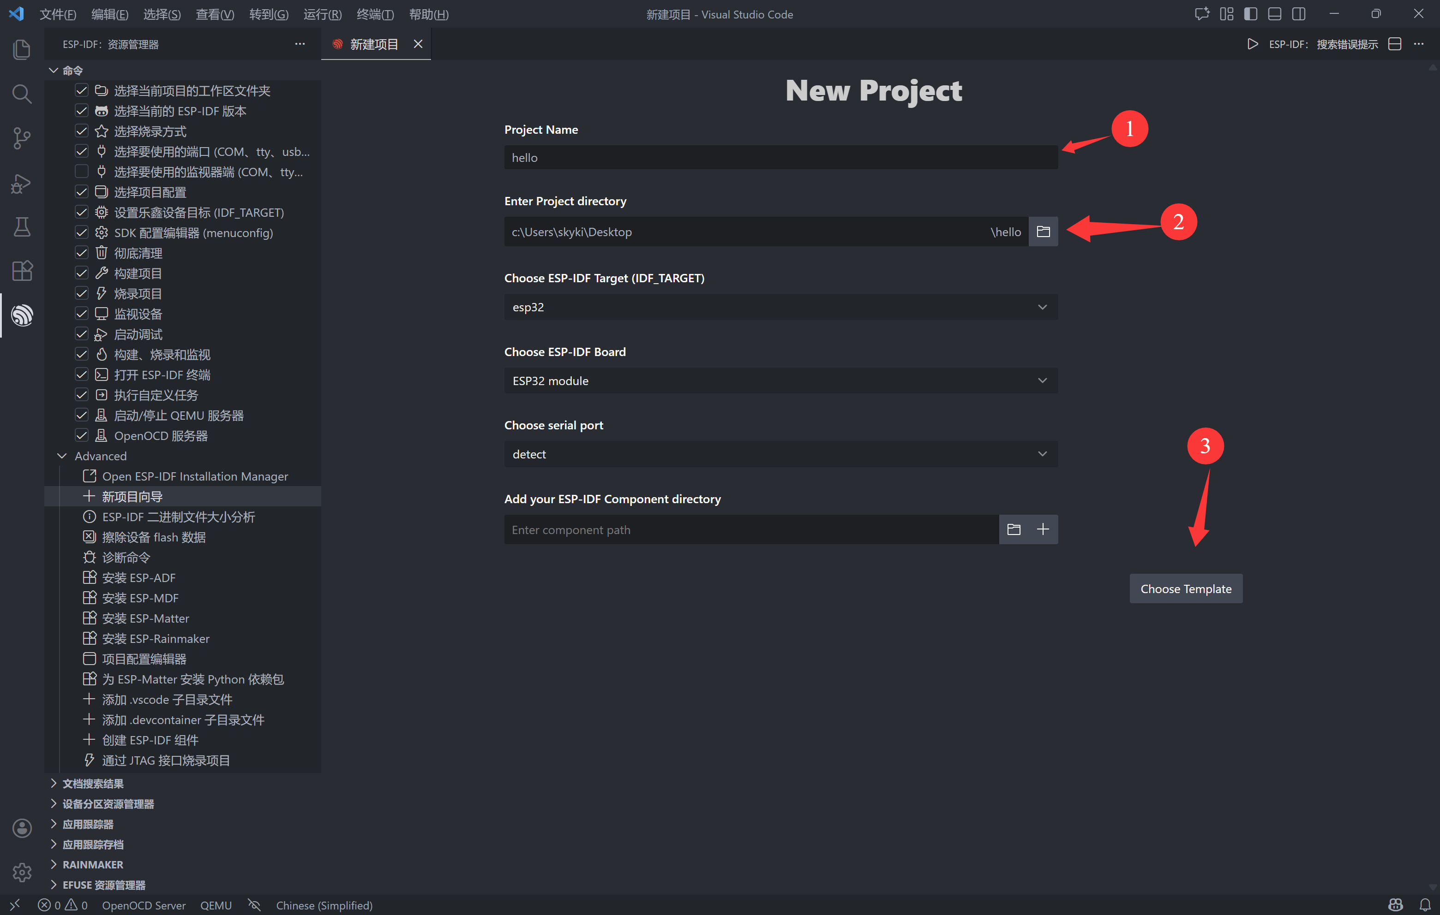The width and height of the screenshot is (1440, 915).
Task: Add component directory with plus icon
Action: tap(1043, 529)
